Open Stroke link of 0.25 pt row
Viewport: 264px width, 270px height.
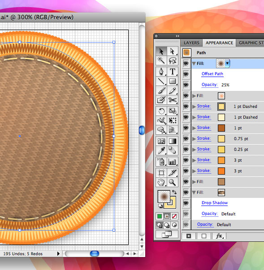tap(204, 149)
